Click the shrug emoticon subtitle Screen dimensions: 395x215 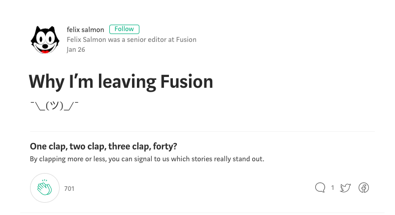[x=54, y=106]
